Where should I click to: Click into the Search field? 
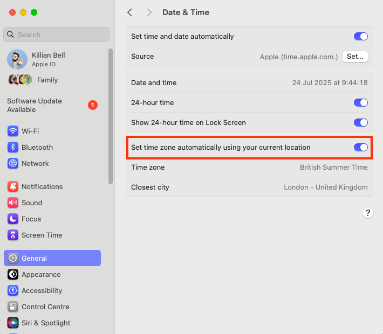56,34
